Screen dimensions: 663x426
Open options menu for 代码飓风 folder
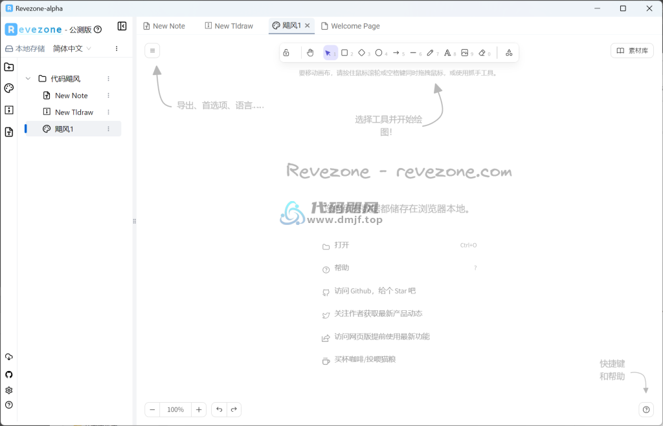click(109, 78)
